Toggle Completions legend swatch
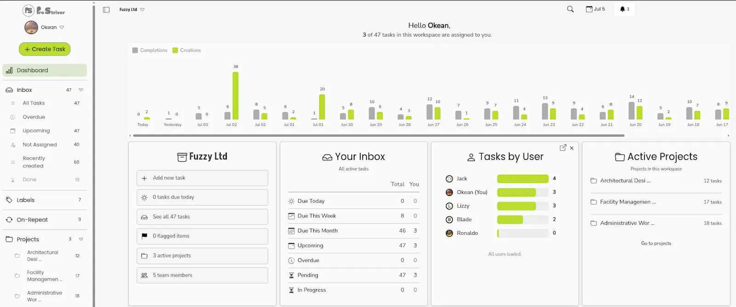The image size is (736, 307). [x=135, y=51]
